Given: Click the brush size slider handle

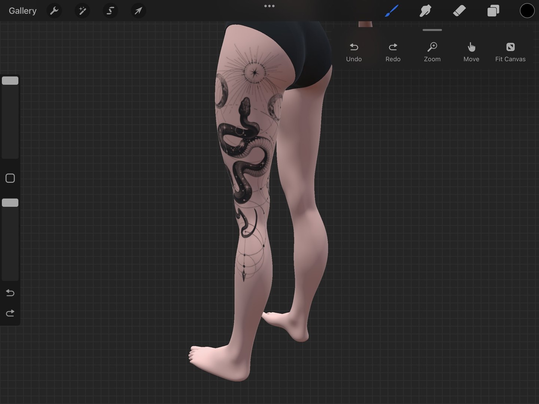Looking at the screenshot, I should click(x=10, y=80).
